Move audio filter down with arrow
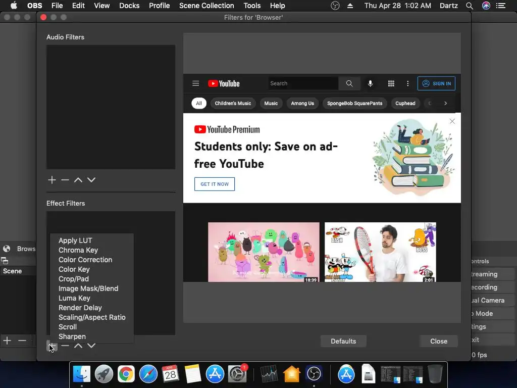 (x=91, y=180)
